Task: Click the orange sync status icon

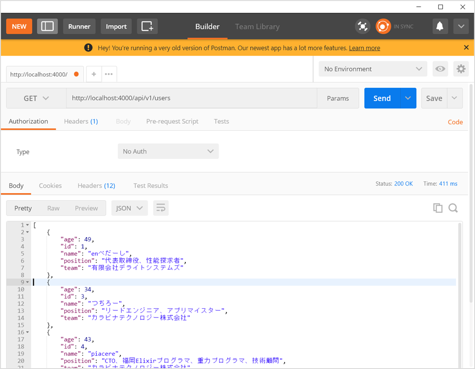Action: [x=383, y=26]
